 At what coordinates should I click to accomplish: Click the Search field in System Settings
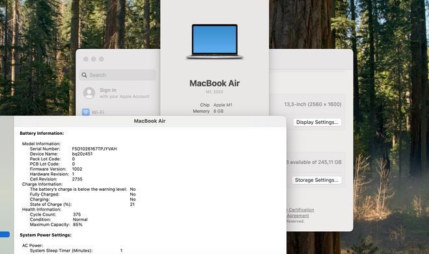tap(117, 75)
